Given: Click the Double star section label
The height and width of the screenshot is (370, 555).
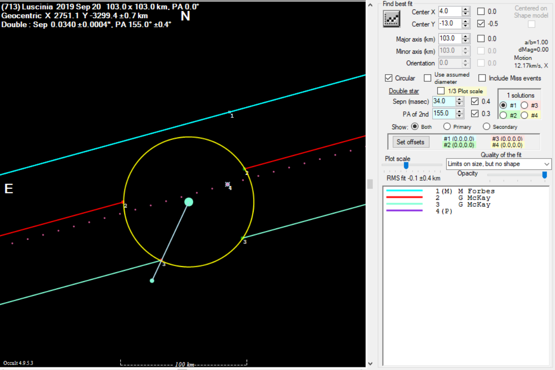Looking at the screenshot, I should (x=404, y=91).
